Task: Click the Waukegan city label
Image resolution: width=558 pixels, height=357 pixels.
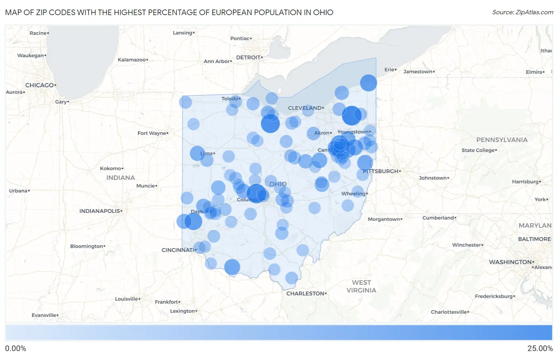Action: [x=30, y=55]
